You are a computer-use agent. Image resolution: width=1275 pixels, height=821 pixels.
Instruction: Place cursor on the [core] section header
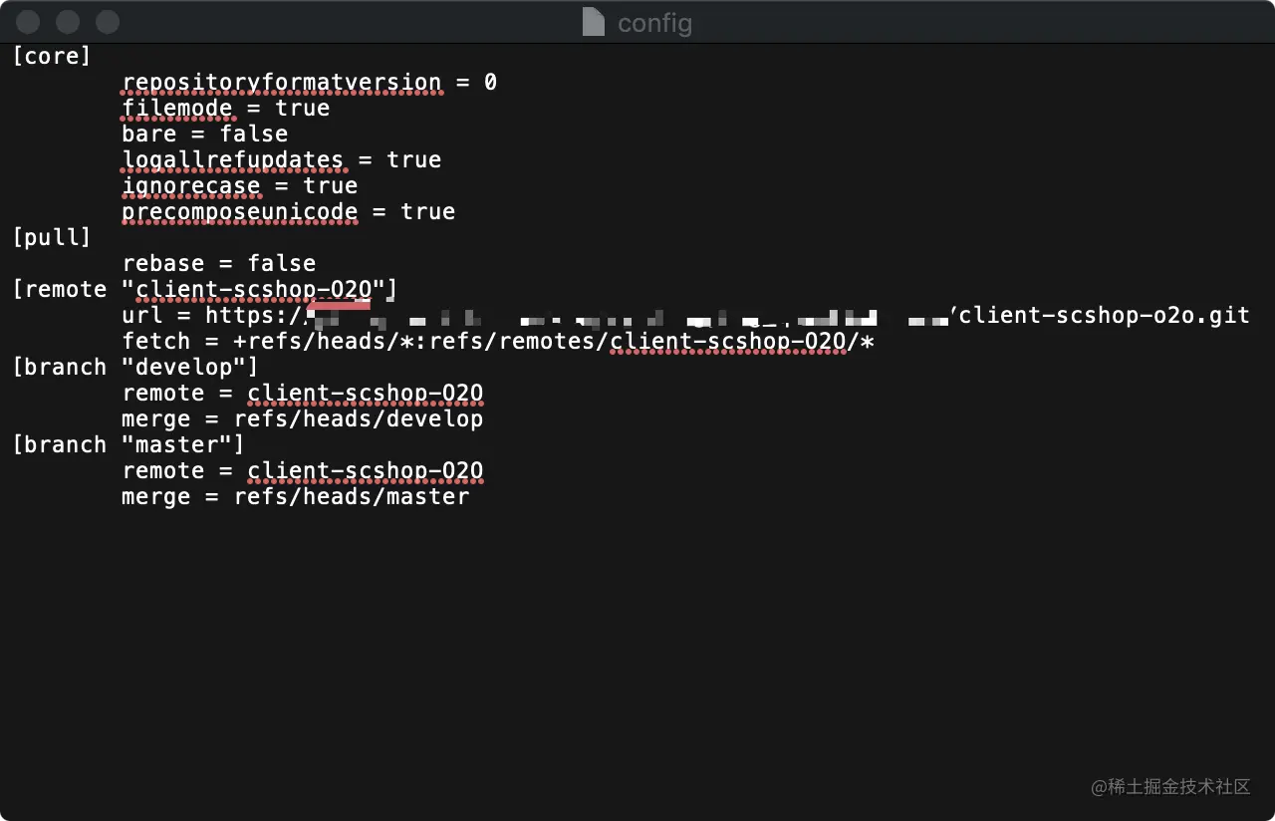[52, 56]
